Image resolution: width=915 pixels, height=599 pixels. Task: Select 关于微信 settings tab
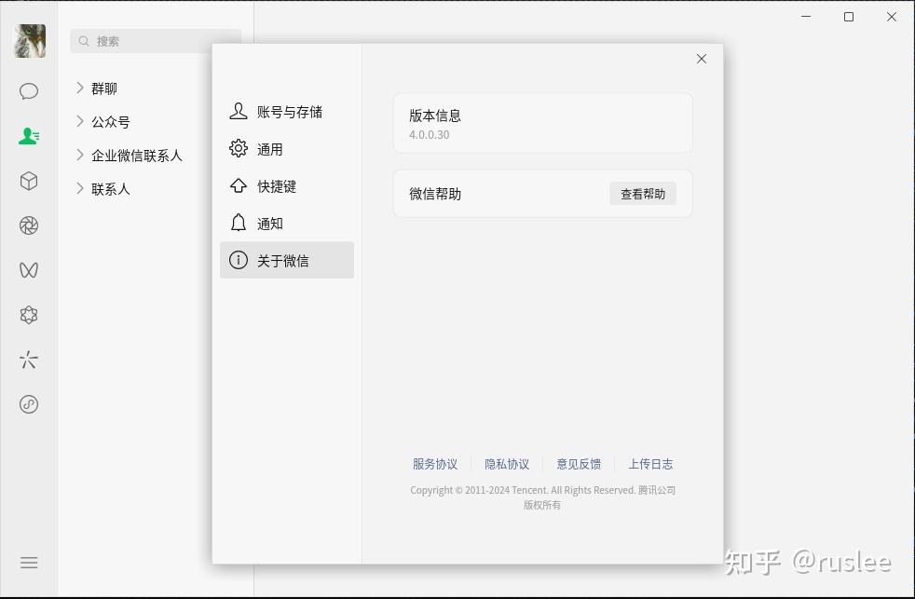[x=287, y=260]
